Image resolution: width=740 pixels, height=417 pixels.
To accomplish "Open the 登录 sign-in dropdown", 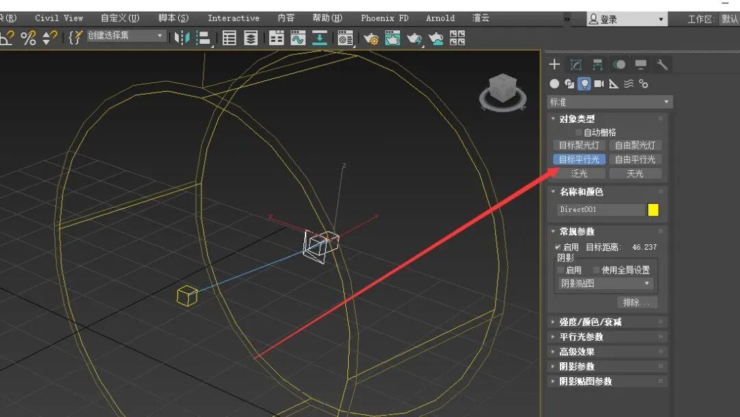I will pos(627,19).
